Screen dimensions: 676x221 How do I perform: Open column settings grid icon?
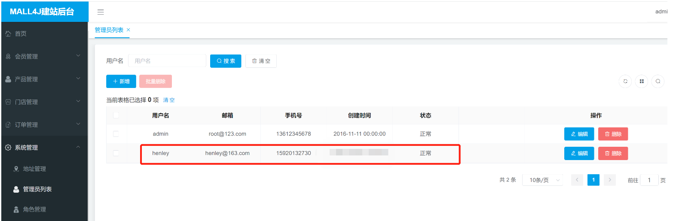[642, 81]
